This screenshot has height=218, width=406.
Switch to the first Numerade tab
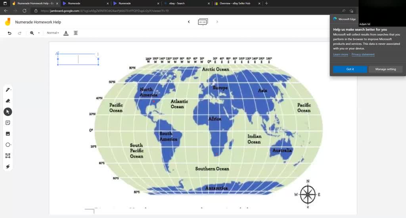pos(86,3)
